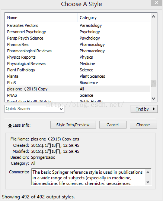The image size is (163, 201).
Task: Open Style Info/Preview
Action: (73, 125)
